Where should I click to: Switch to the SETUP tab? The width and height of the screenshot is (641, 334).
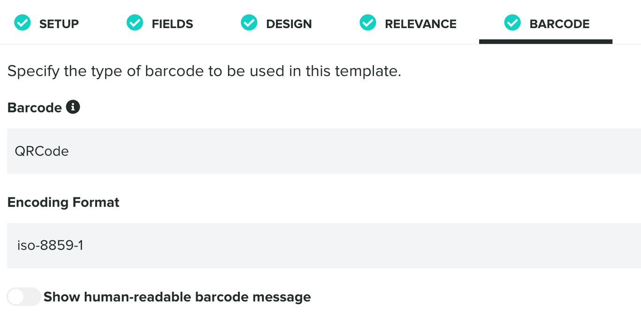(x=59, y=23)
